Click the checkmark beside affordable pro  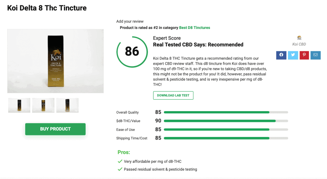(120, 161)
